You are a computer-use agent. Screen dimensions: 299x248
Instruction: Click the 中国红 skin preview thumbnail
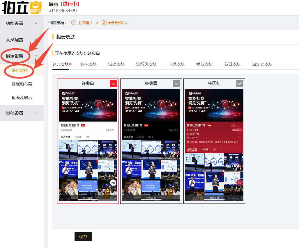tap(214, 144)
